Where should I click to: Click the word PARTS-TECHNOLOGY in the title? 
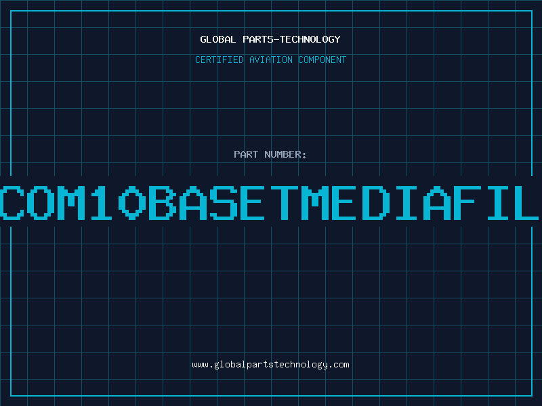pyautogui.click(x=292, y=39)
